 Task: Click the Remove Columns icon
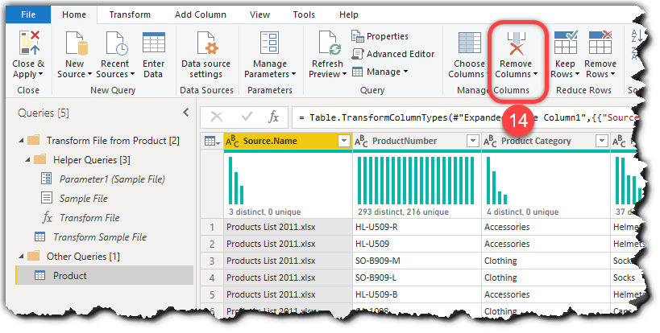click(x=516, y=43)
